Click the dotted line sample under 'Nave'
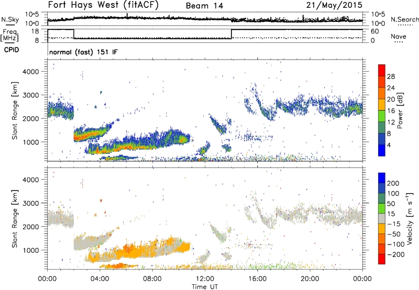 pyautogui.click(x=399, y=42)
